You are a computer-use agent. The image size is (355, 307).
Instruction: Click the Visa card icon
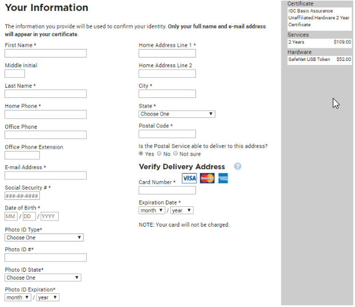point(189,178)
